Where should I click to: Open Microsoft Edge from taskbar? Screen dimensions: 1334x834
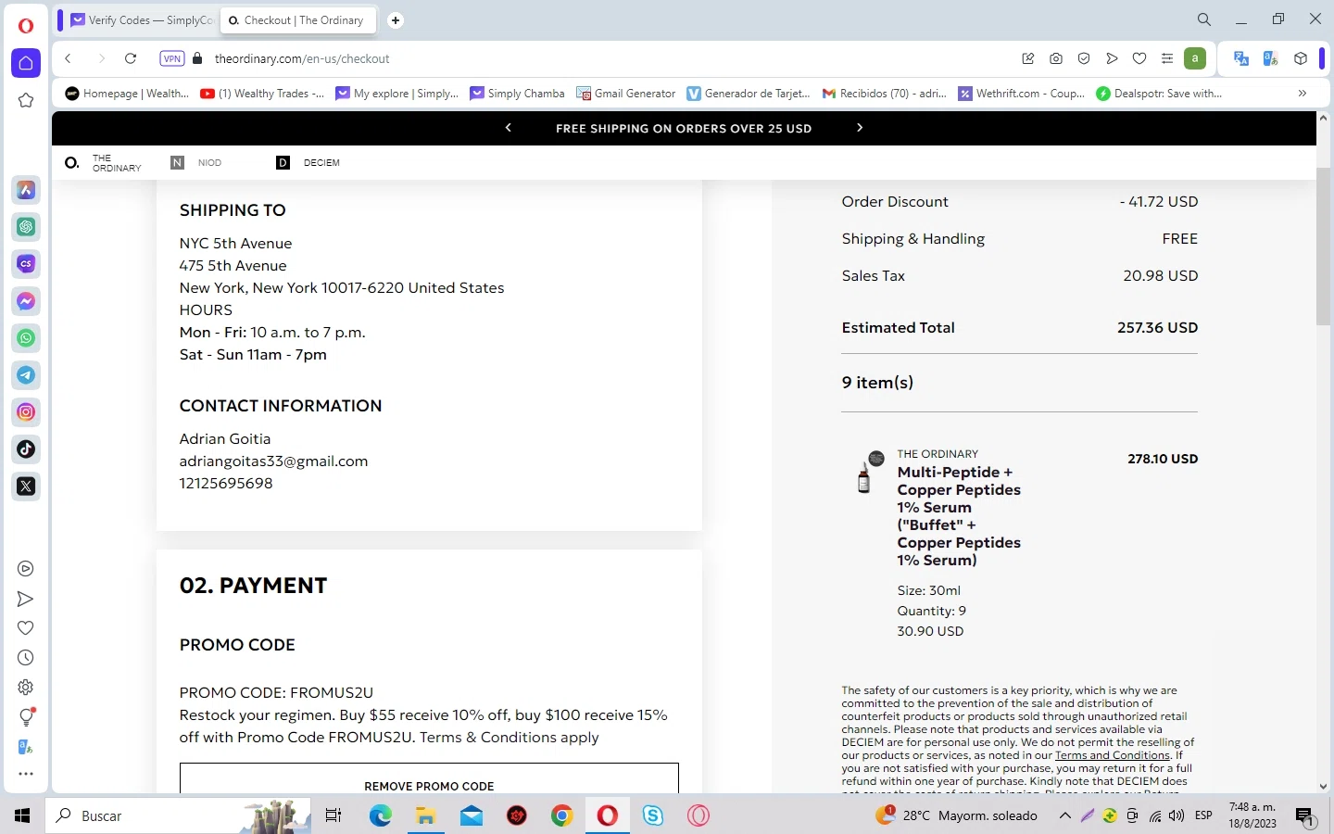point(380,816)
